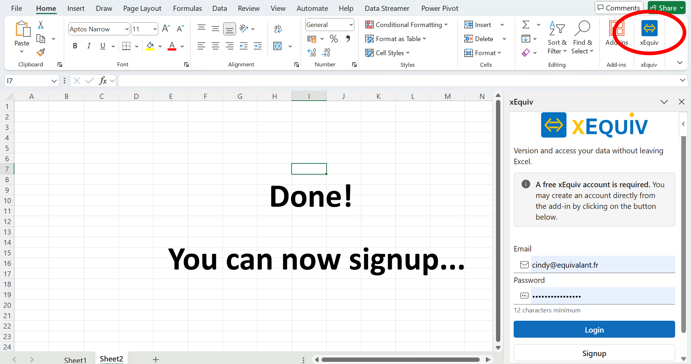
Task: Toggle Bold formatting
Action: click(x=75, y=46)
